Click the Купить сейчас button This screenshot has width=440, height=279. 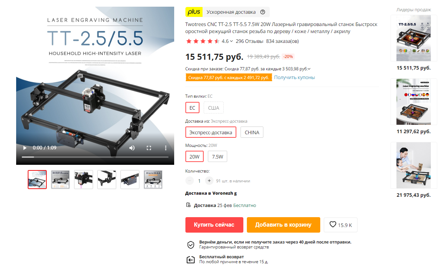[214, 225]
